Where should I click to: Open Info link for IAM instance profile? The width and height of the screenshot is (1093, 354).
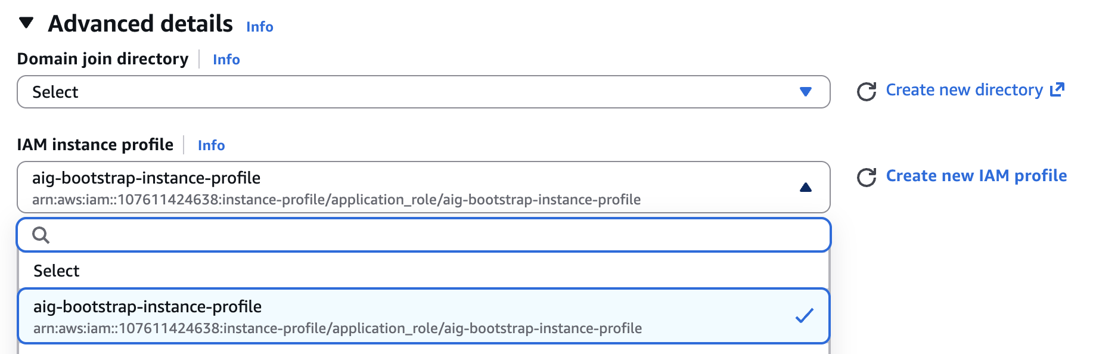click(x=212, y=145)
